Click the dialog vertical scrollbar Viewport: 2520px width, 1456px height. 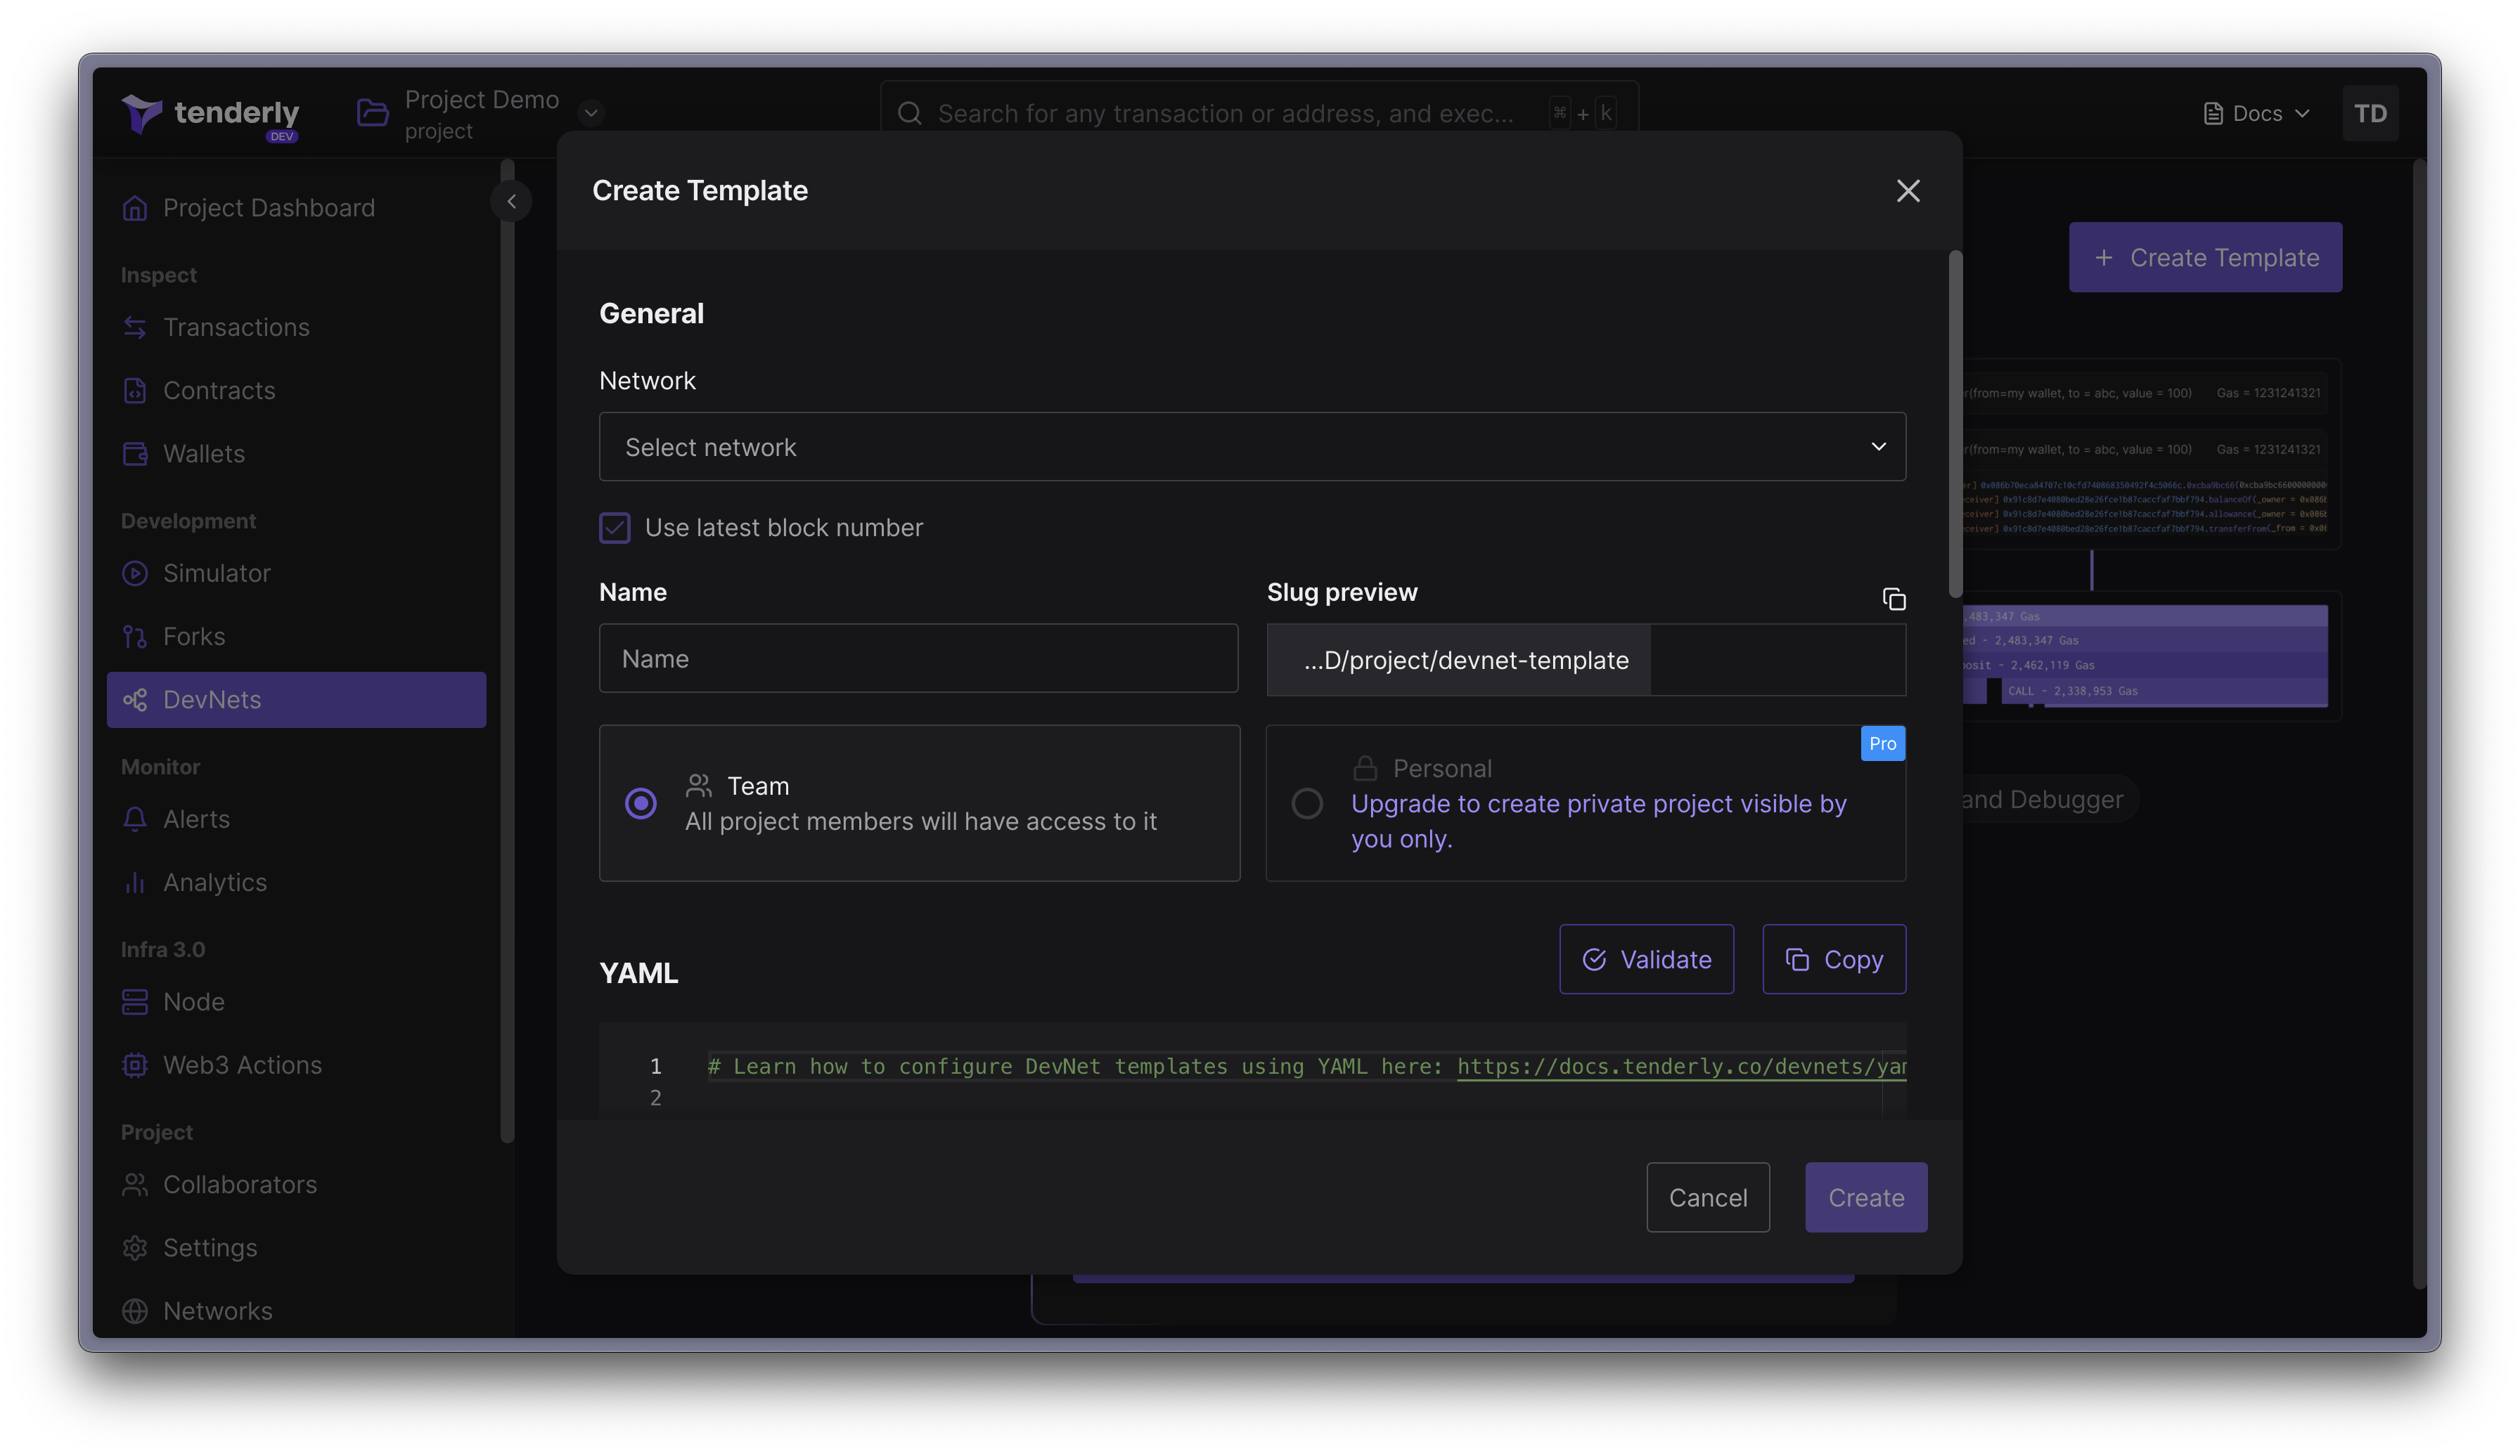click(x=1955, y=424)
